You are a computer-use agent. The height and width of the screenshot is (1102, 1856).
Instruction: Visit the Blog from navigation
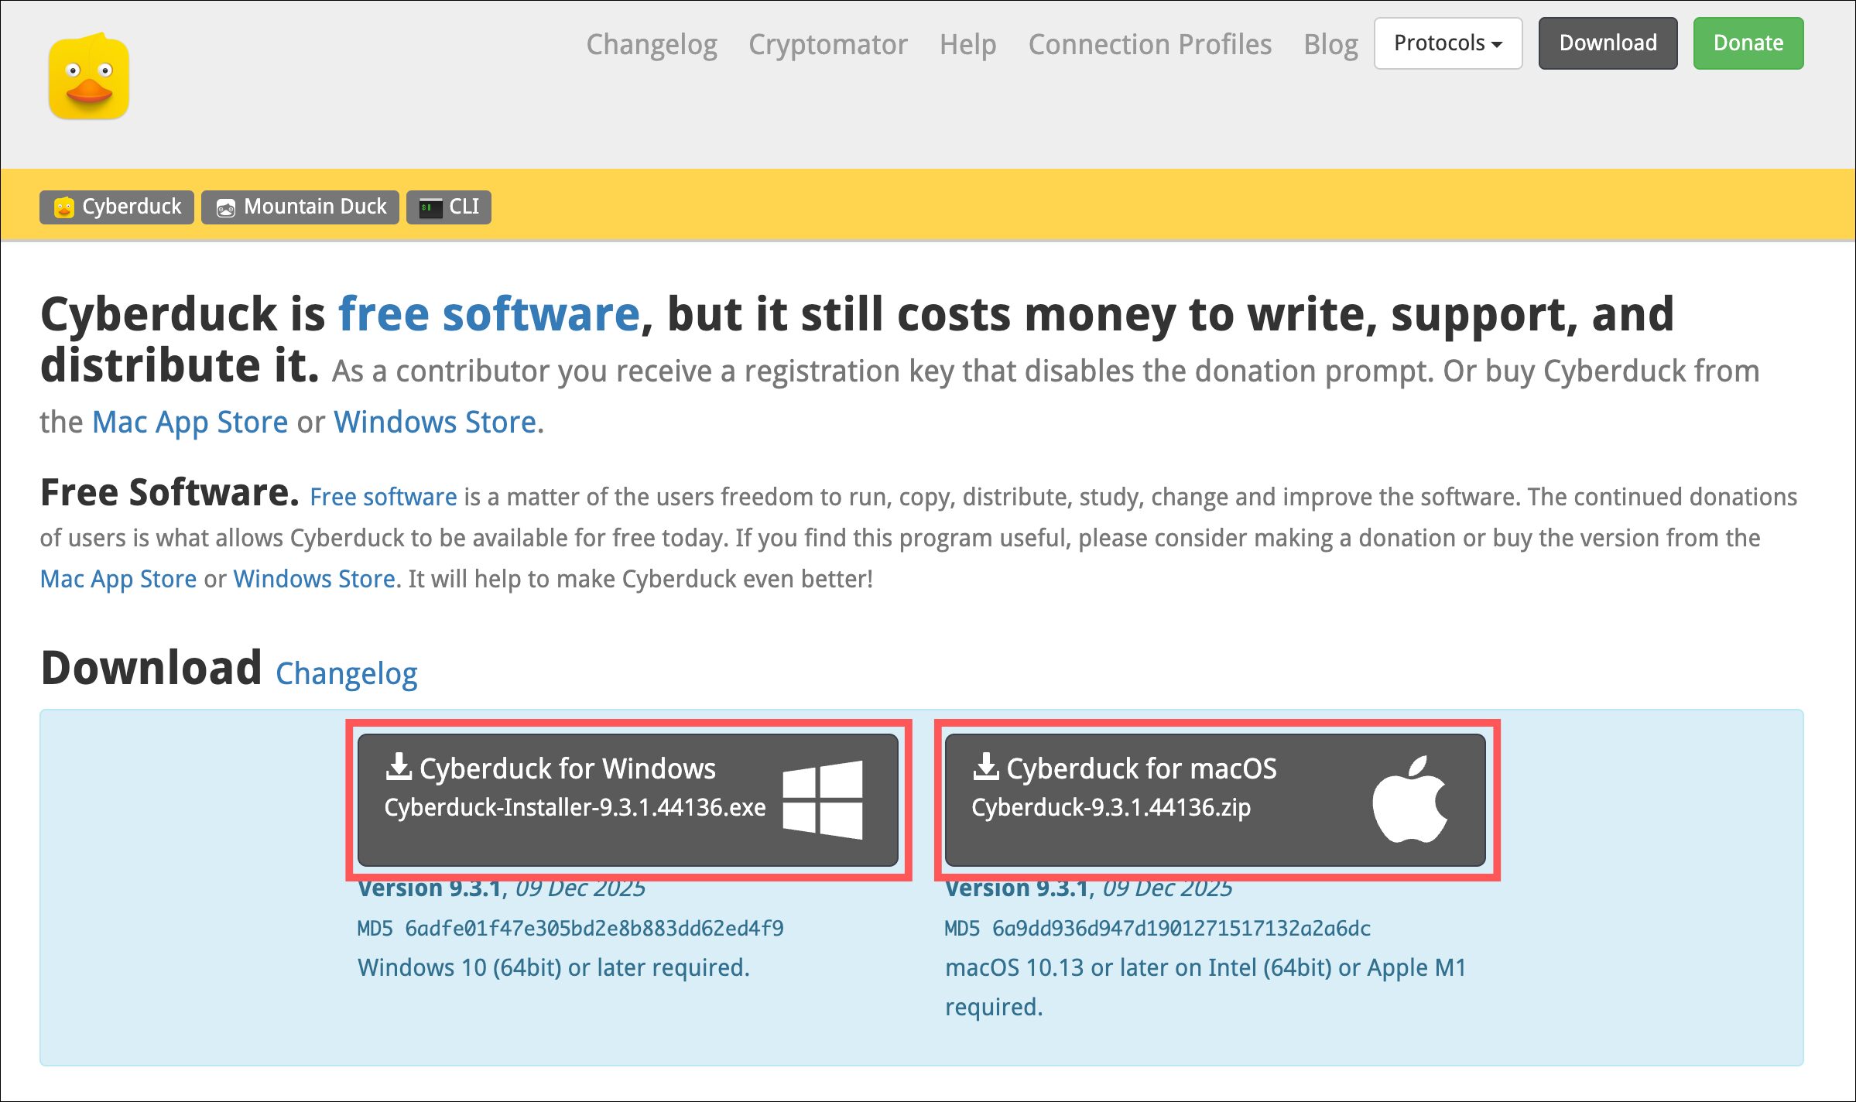1330,44
